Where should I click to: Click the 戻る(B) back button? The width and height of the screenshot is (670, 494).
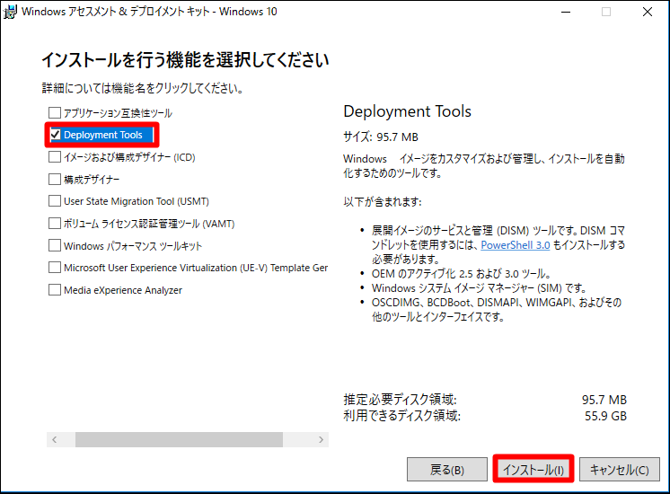coord(447,470)
